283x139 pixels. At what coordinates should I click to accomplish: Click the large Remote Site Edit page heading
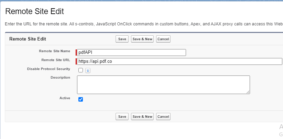35,11
